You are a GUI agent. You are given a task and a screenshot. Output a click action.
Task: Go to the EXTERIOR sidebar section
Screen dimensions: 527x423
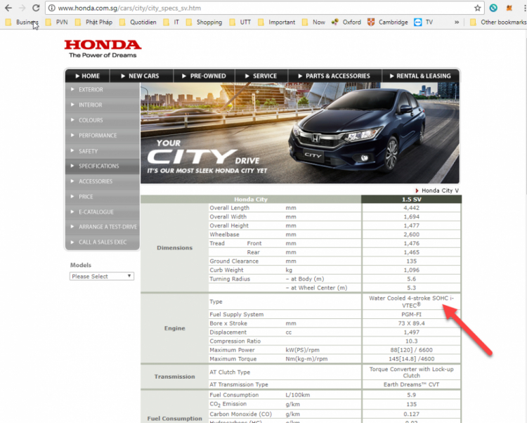pos(103,90)
